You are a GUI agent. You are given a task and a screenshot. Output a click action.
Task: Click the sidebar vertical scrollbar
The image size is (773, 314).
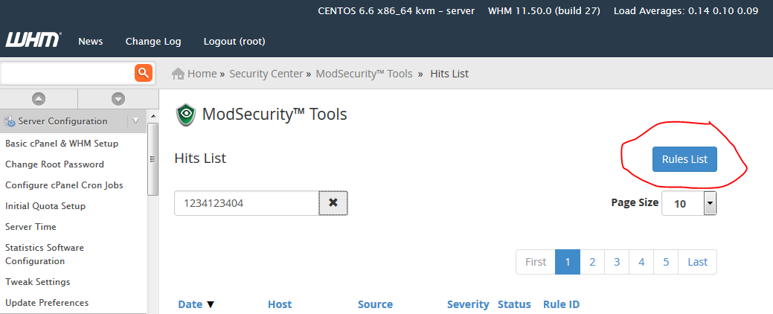153,158
